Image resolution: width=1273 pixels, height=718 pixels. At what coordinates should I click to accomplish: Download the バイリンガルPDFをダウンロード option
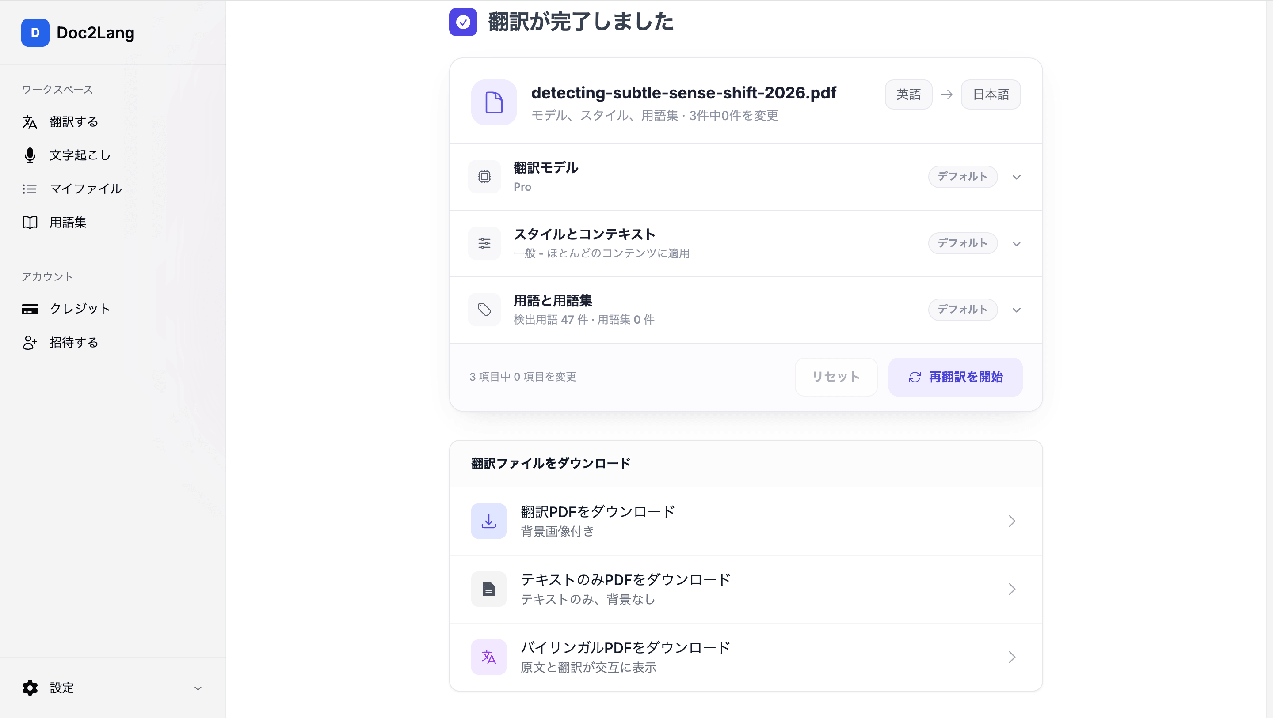(746, 657)
